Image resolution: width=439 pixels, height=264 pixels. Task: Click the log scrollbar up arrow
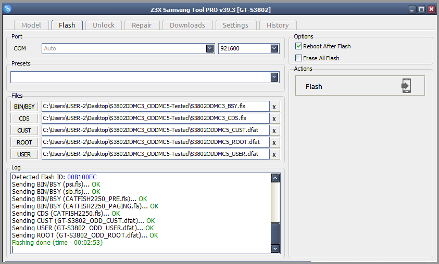point(275,178)
